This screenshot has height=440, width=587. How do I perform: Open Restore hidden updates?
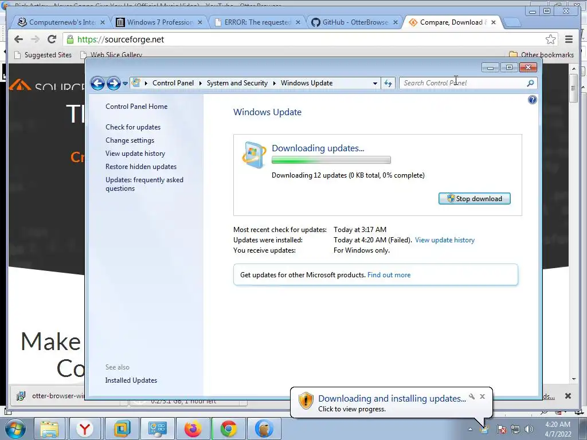[141, 167]
